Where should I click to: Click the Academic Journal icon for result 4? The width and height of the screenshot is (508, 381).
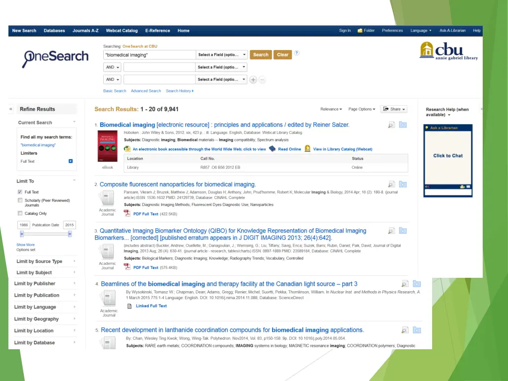coord(109,298)
